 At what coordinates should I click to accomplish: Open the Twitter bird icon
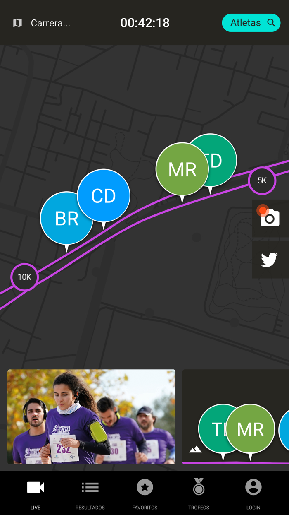(269, 260)
